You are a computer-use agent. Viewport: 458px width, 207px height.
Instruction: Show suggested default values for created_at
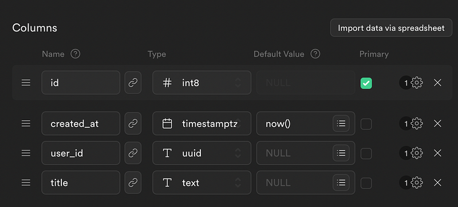coord(341,123)
